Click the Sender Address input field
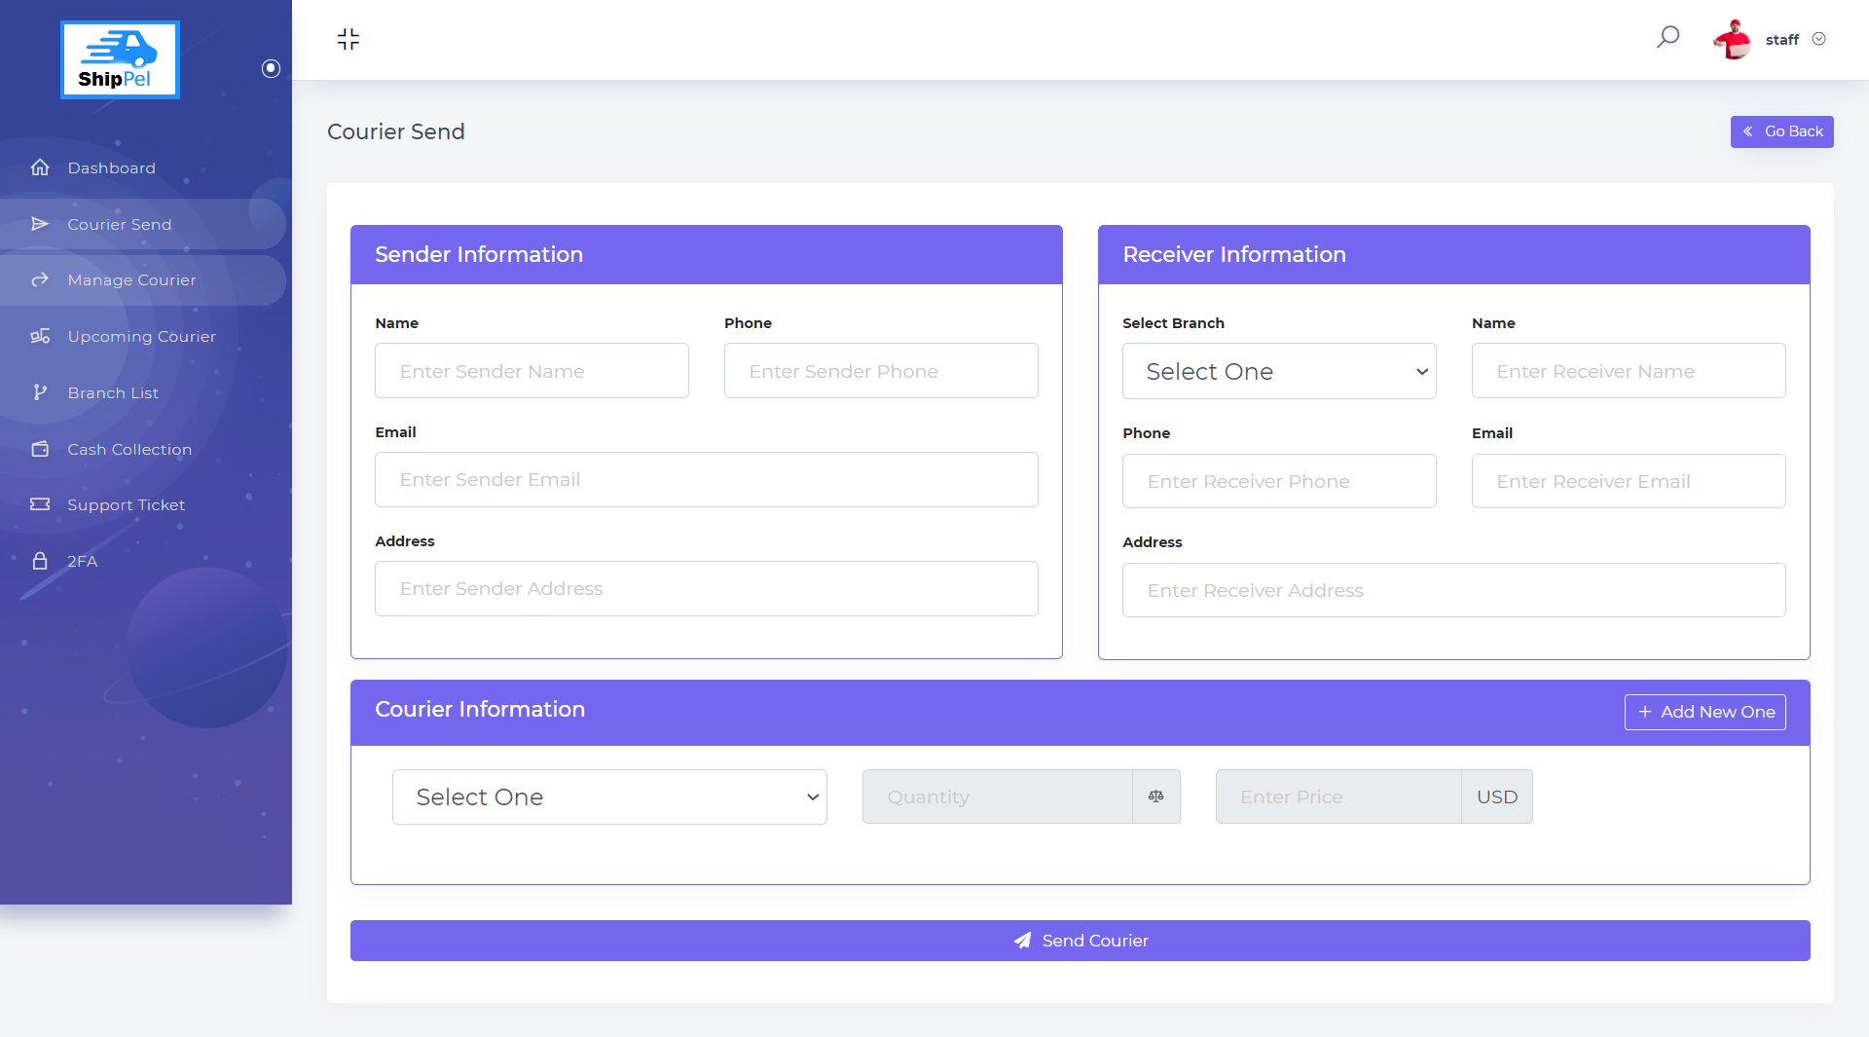This screenshot has height=1037, width=1869. 707,589
